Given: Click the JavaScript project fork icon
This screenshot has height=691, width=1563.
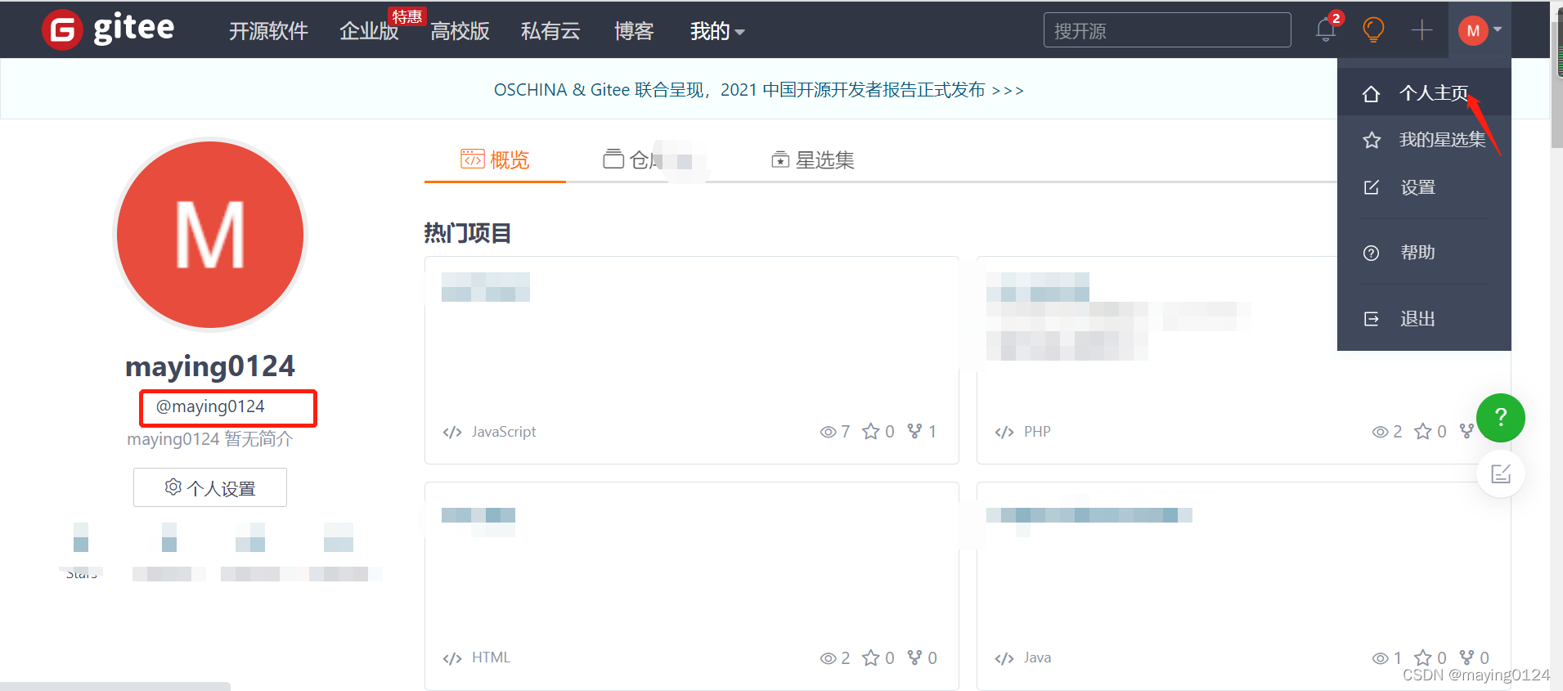Looking at the screenshot, I should 914,431.
